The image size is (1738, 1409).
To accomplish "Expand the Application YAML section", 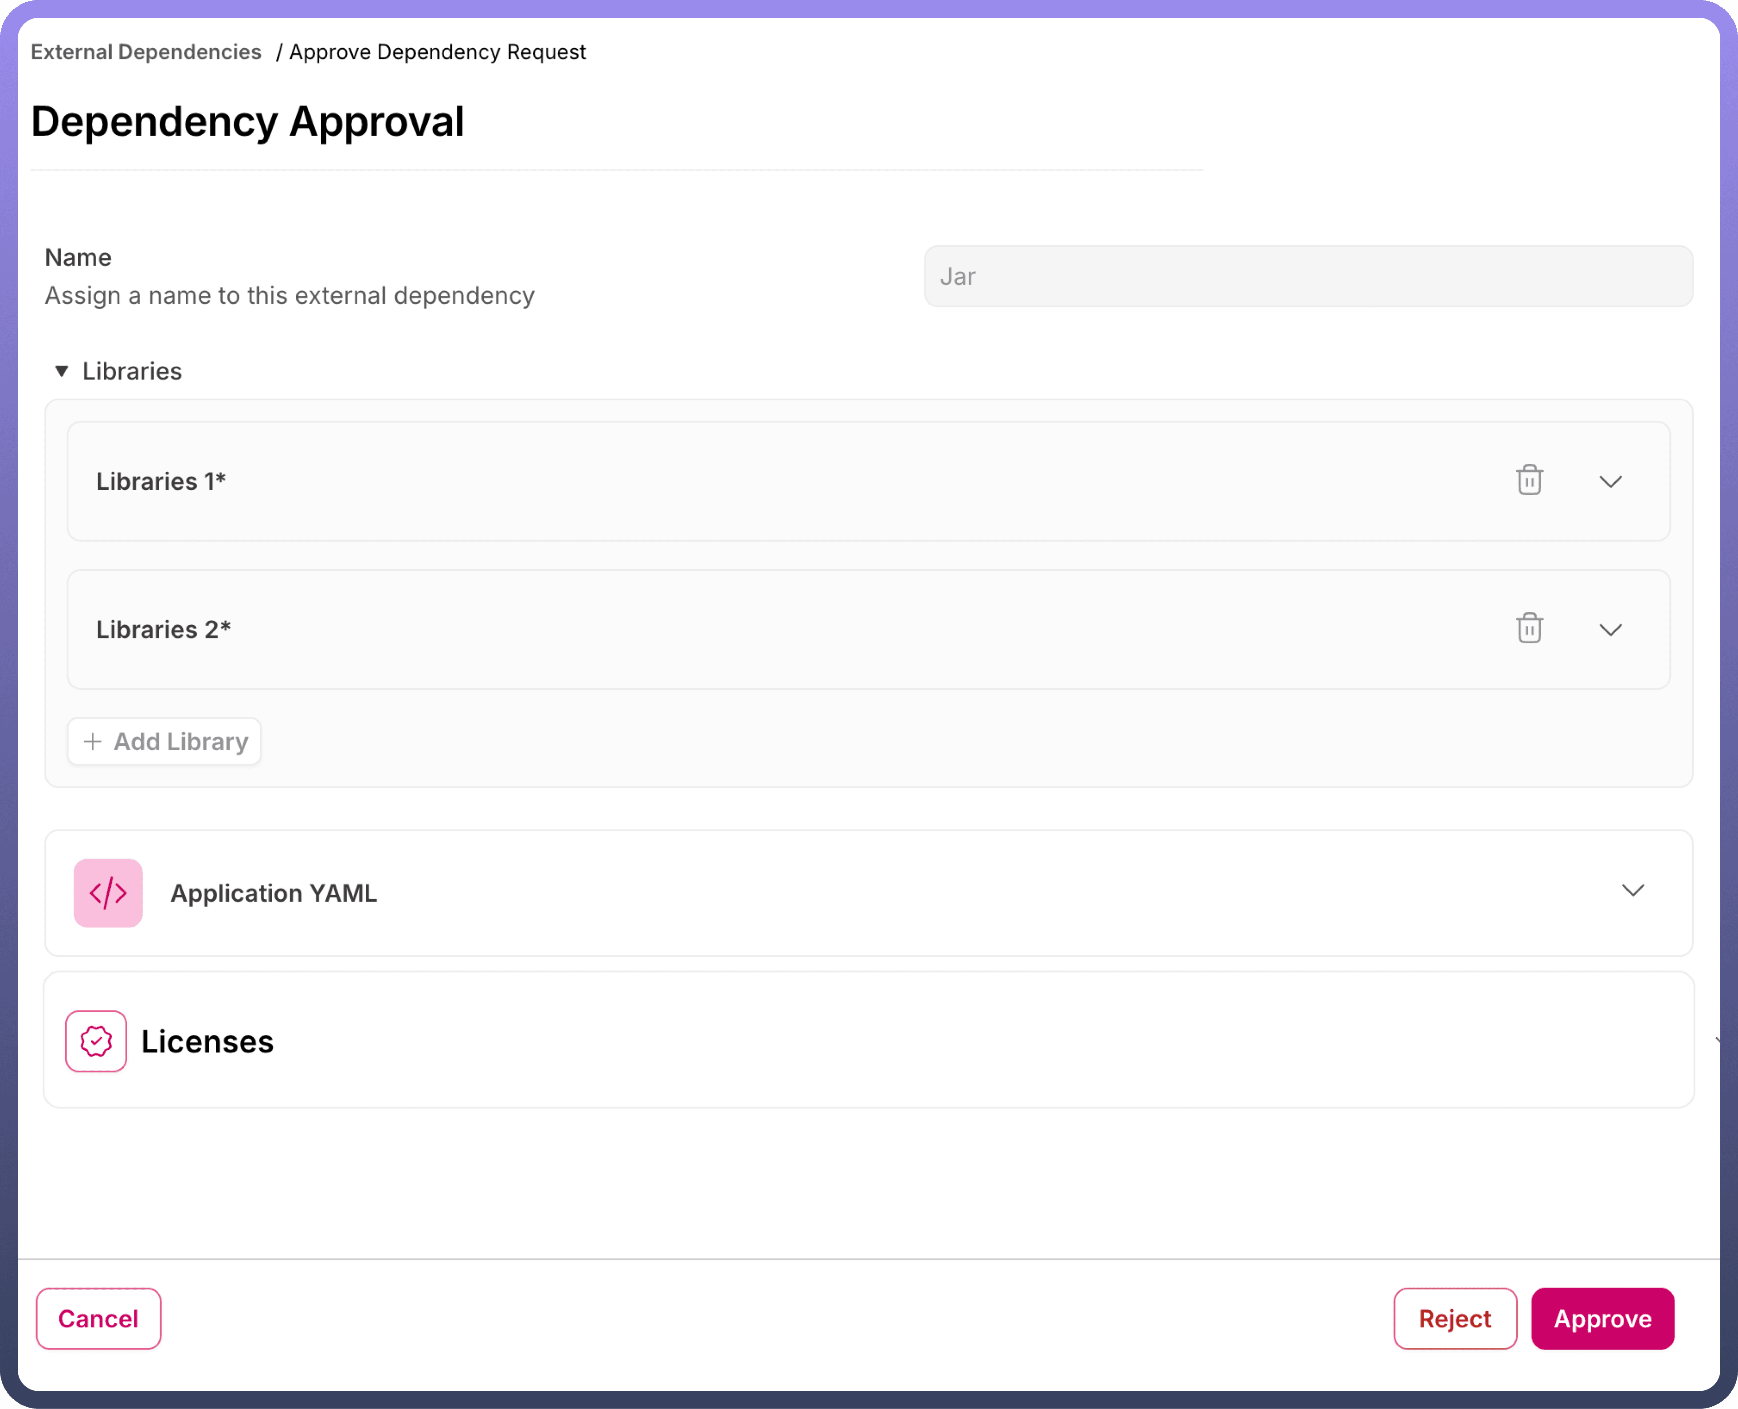I will tap(1632, 890).
